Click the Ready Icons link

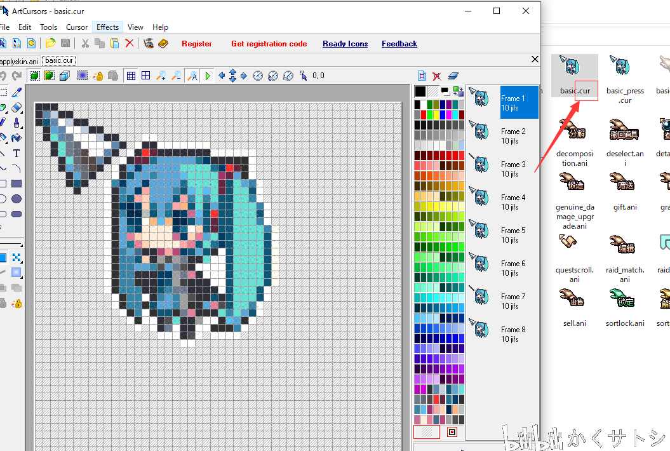pyautogui.click(x=345, y=44)
